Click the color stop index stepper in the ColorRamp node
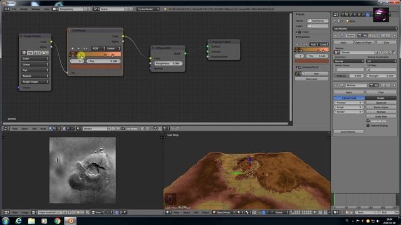The image size is (401, 225). pos(77,61)
